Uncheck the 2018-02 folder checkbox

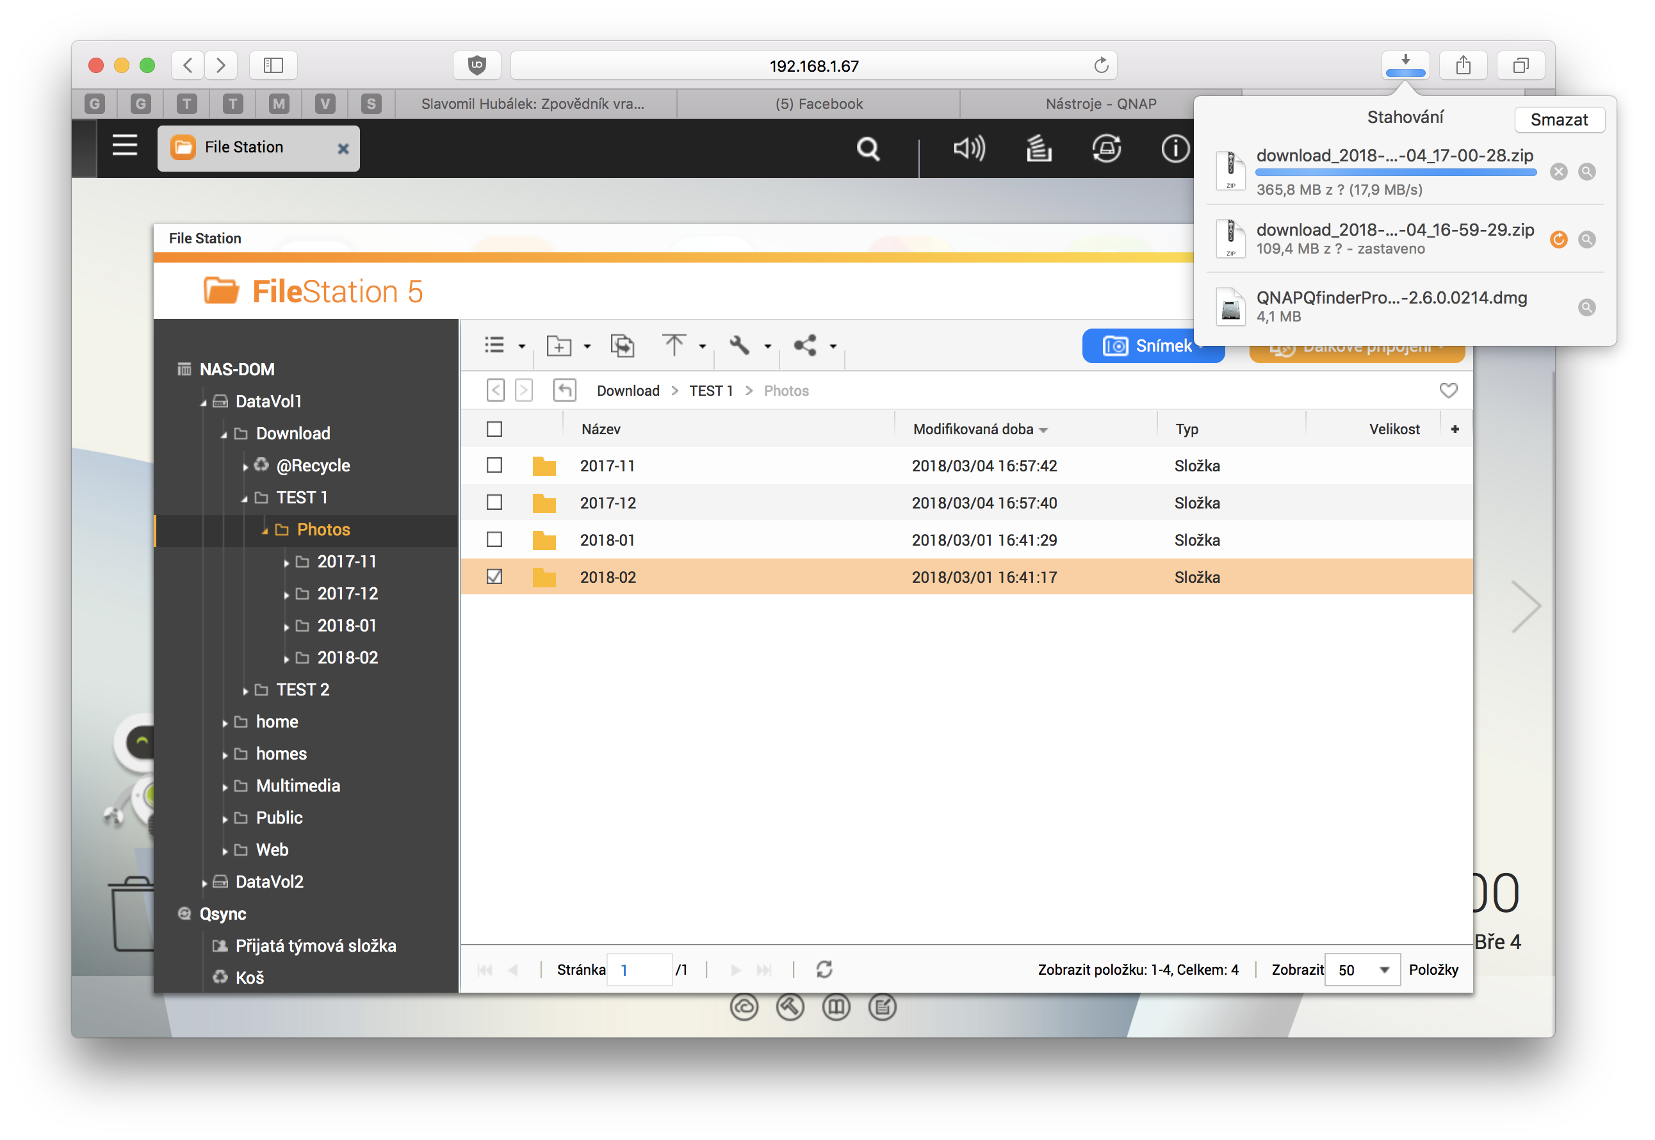point(494,577)
